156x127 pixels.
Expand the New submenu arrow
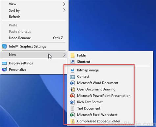(64, 55)
